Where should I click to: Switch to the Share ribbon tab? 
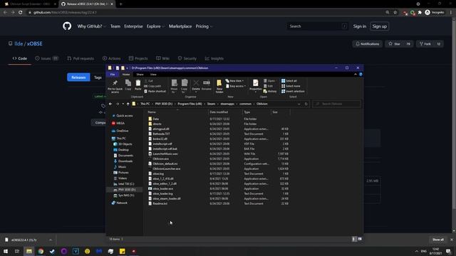click(x=140, y=75)
